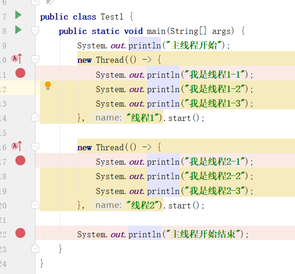
Task: Click the string "线程2"
Action: click(x=143, y=205)
